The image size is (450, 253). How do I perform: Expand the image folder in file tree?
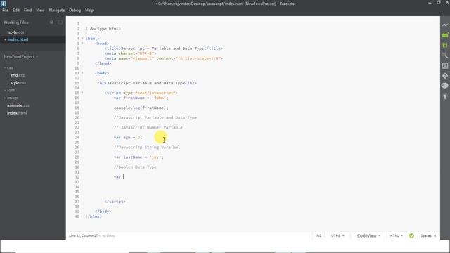(11, 98)
